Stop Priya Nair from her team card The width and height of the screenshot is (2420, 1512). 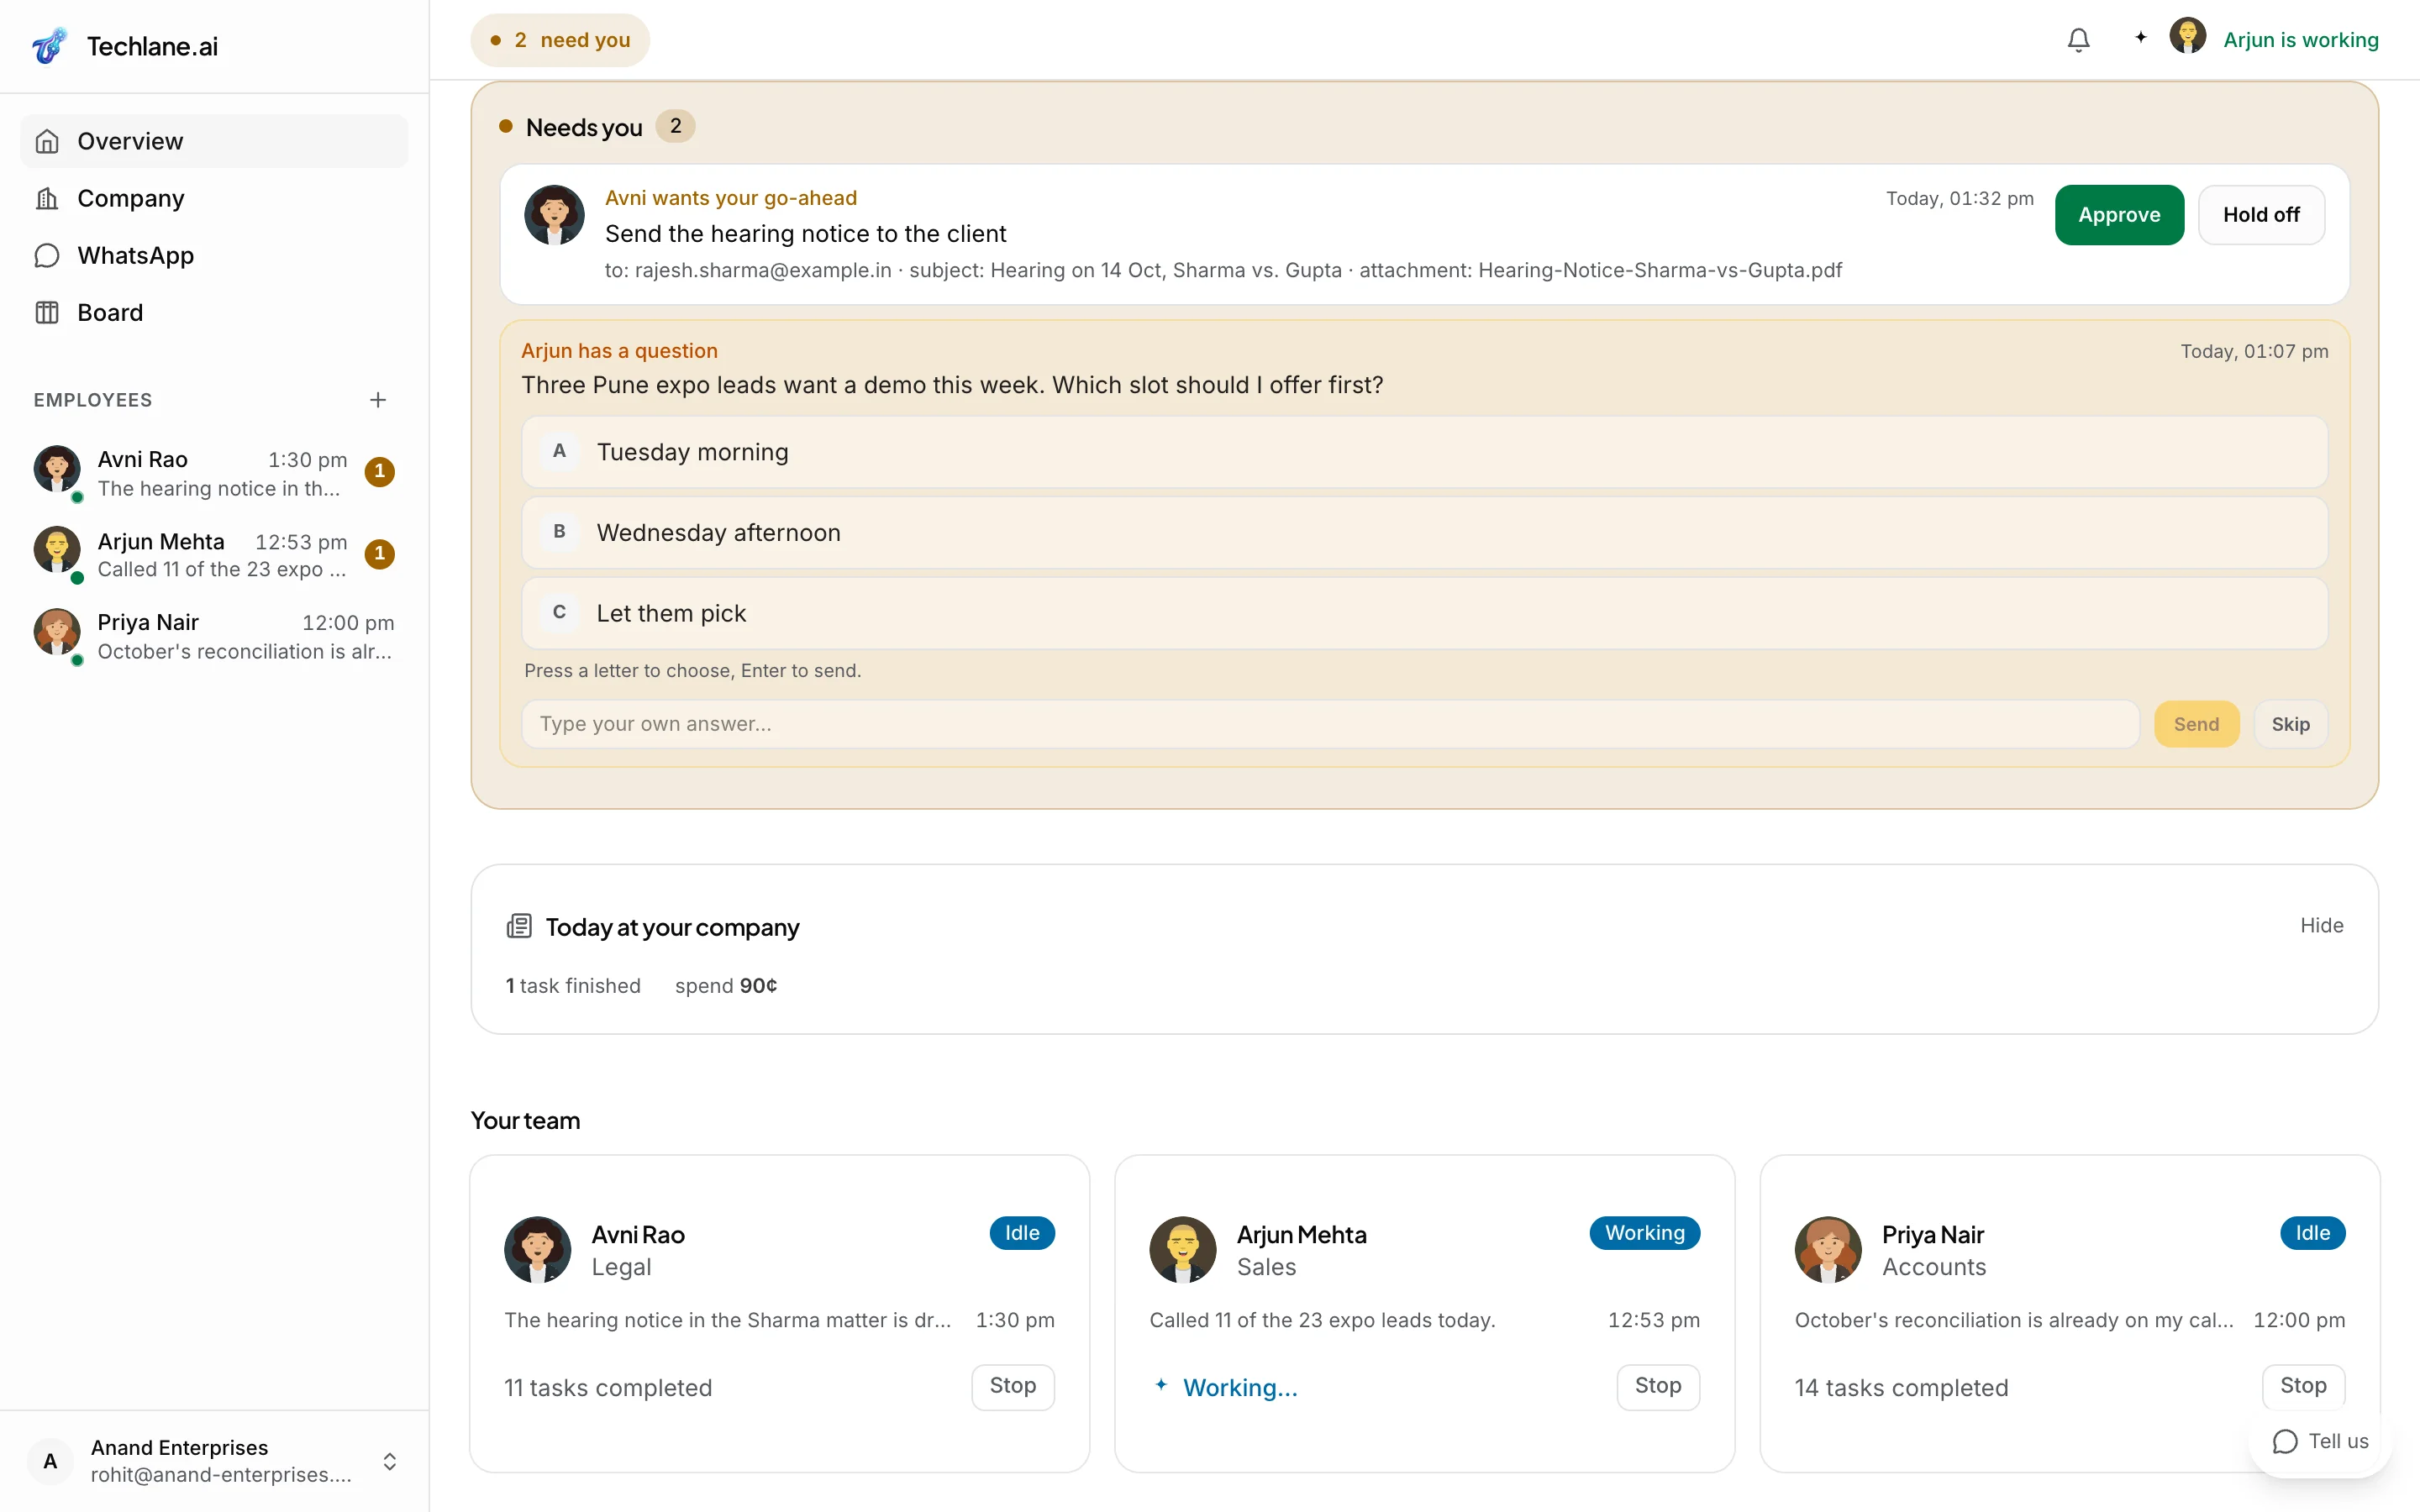2303,1386
